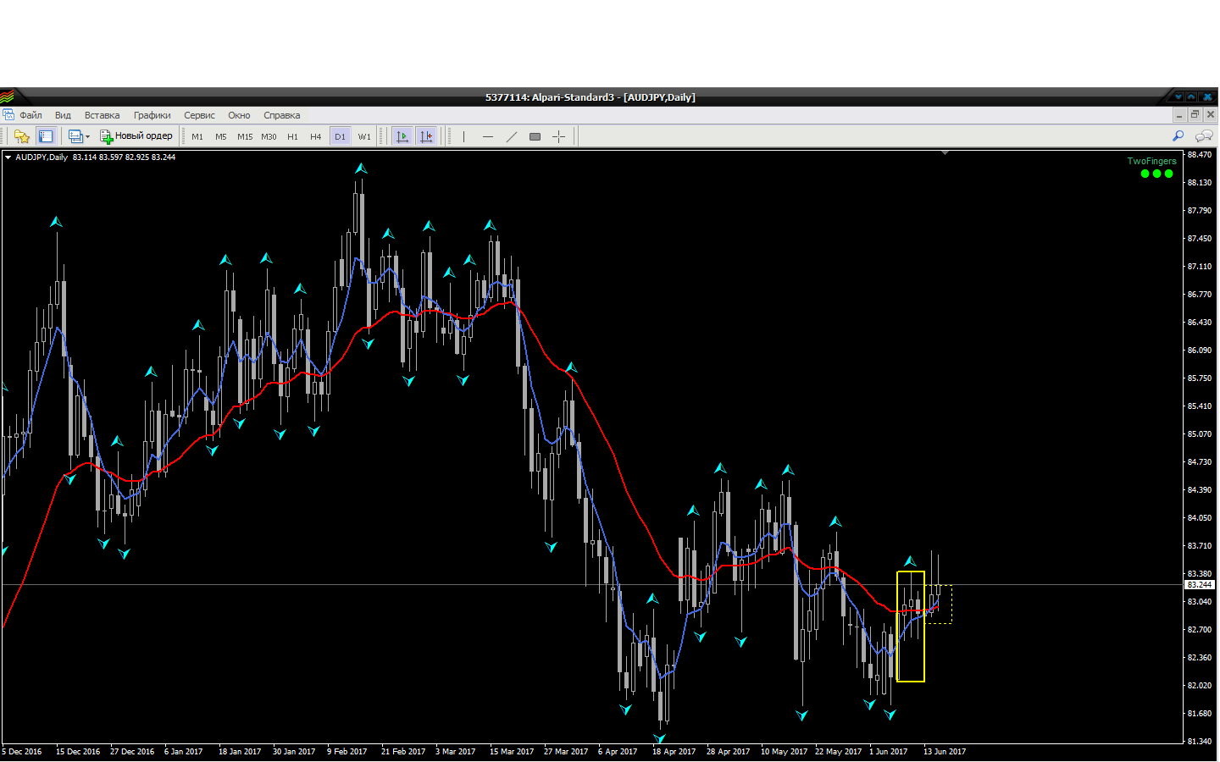Click the OHLC values 83.114 83.597 82.925 83.244

point(124,157)
